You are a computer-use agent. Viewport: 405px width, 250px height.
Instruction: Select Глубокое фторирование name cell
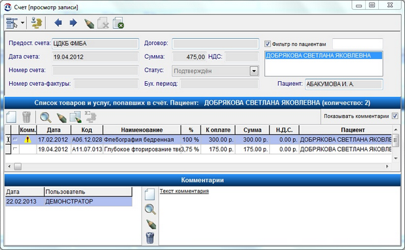(x=142, y=149)
